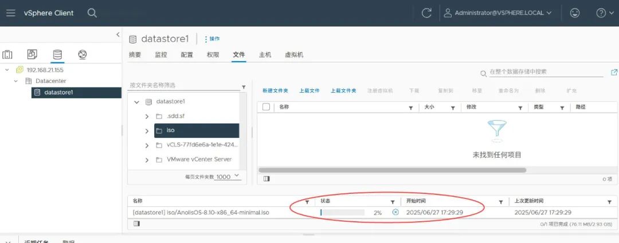Collapse the left navigation panel
Image resolution: width=619 pixels, height=243 pixels.
(x=117, y=35)
